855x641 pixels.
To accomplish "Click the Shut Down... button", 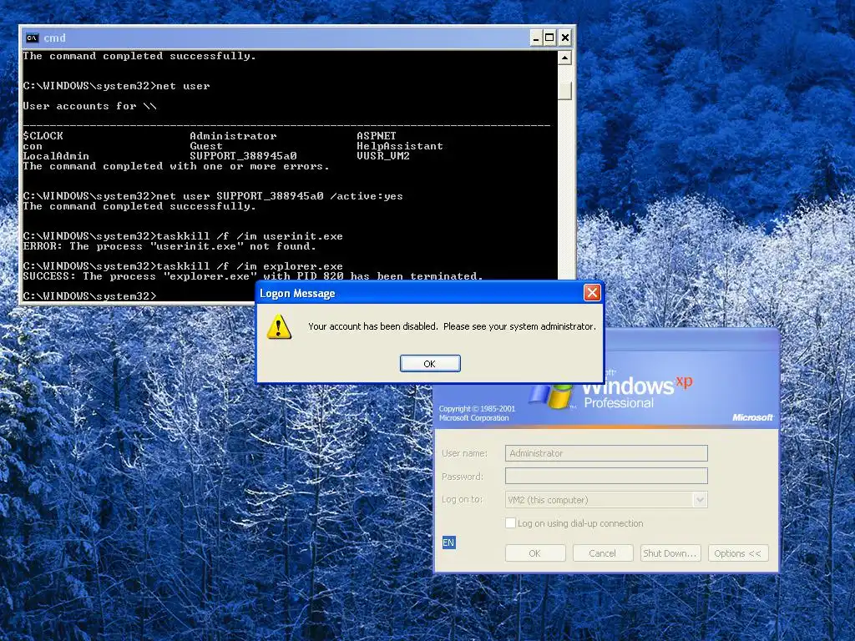I will tap(670, 553).
